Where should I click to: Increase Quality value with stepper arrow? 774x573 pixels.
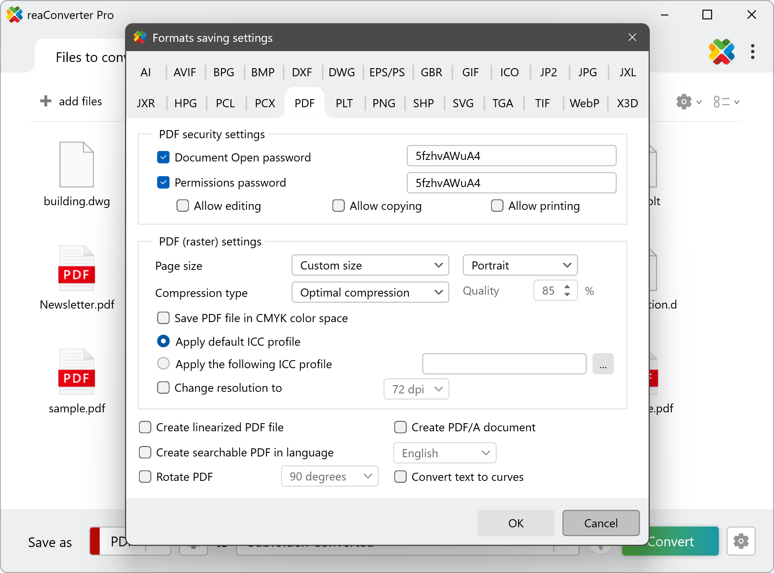click(567, 287)
